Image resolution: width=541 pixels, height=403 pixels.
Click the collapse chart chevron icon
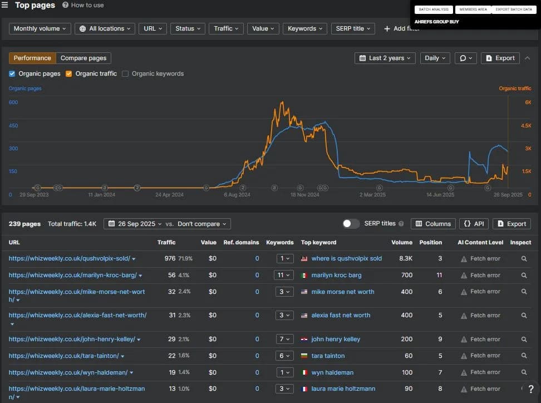[x=527, y=58]
